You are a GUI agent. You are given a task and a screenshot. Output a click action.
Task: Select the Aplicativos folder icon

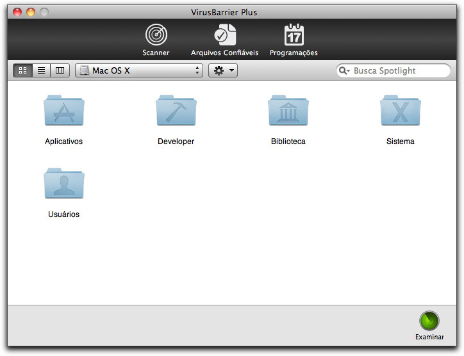pyautogui.click(x=64, y=110)
